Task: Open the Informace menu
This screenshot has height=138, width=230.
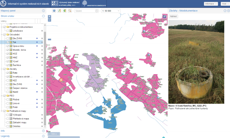Action: 211,4
